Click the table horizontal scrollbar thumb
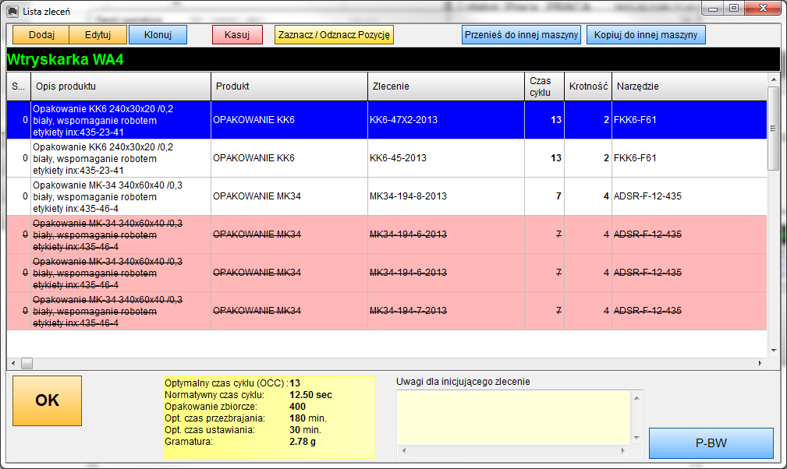Viewport: 787px width, 469px height. 27,363
